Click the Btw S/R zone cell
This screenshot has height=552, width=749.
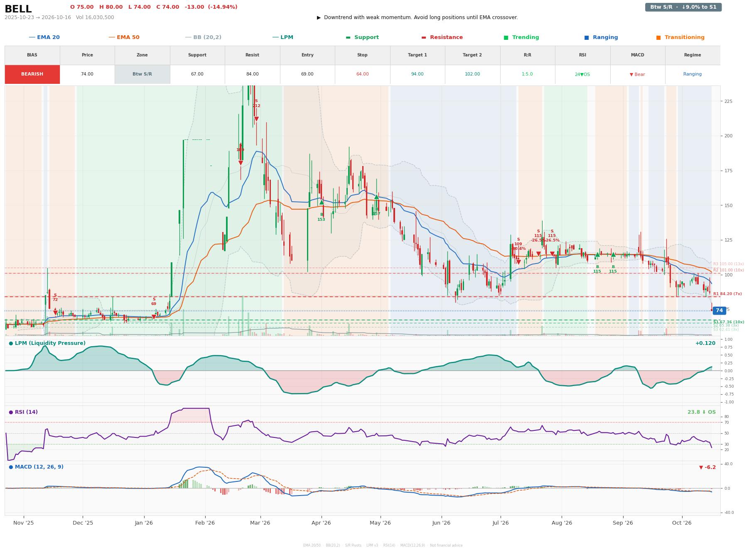[142, 74]
